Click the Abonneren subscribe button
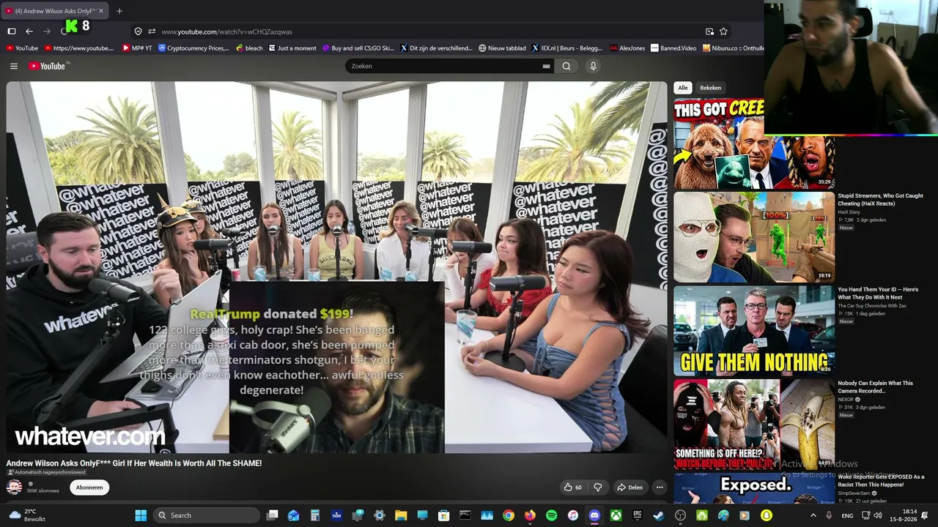The height and width of the screenshot is (527, 938). click(x=89, y=487)
